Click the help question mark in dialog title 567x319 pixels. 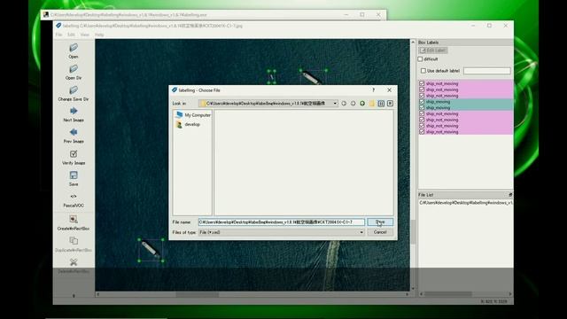[x=374, y=90]
